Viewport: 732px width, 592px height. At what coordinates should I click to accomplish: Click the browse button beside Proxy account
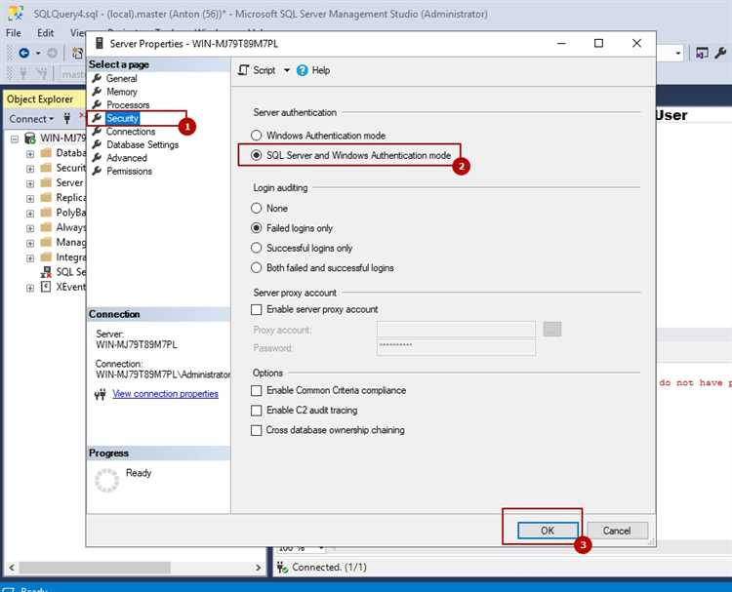pyautogui.click(x=552, y=329)
